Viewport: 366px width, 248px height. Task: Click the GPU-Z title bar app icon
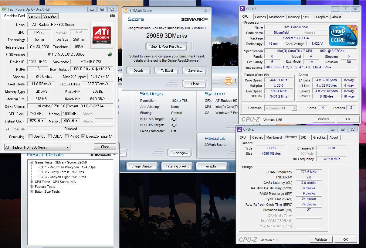click(4, 9)
